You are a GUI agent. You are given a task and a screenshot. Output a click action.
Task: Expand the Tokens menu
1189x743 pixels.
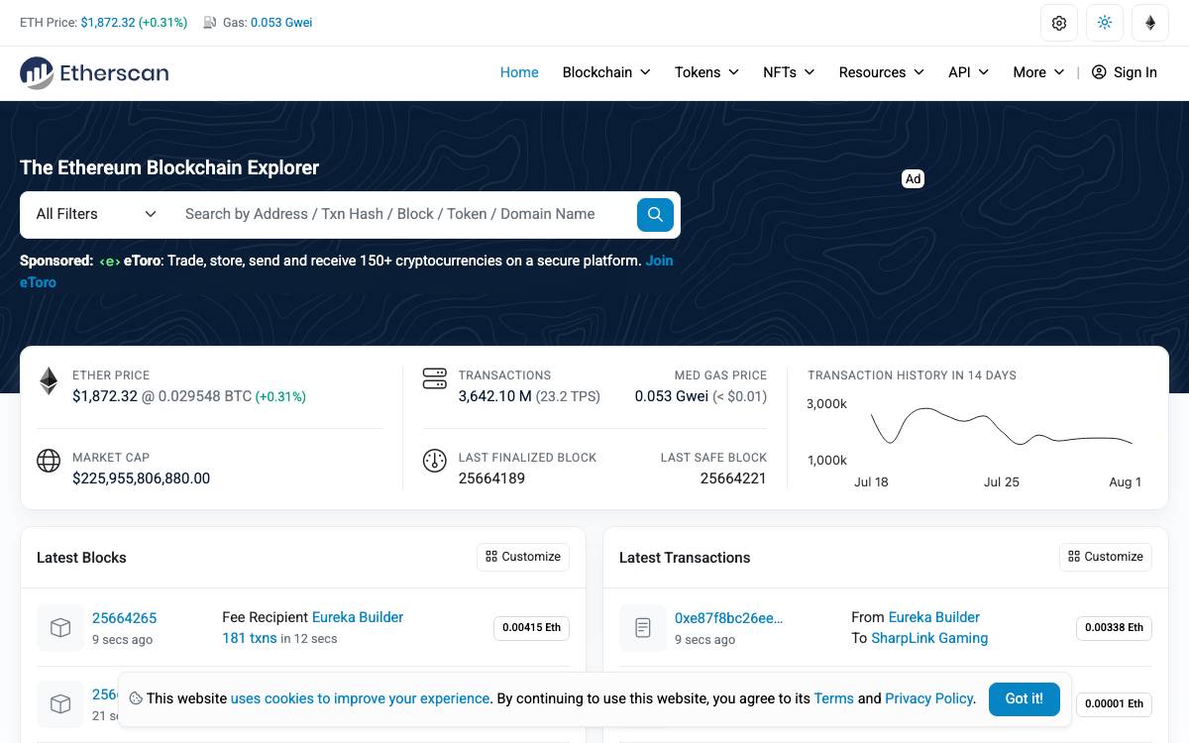point(706,72)
